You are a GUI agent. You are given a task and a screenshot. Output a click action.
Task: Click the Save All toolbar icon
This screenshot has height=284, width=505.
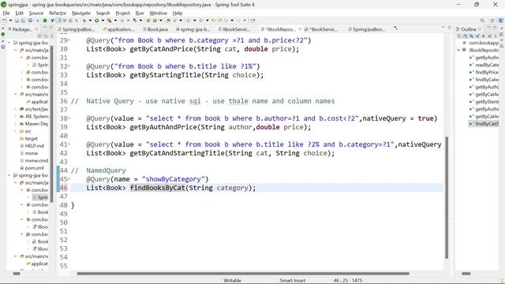click(x=23, y=21)
